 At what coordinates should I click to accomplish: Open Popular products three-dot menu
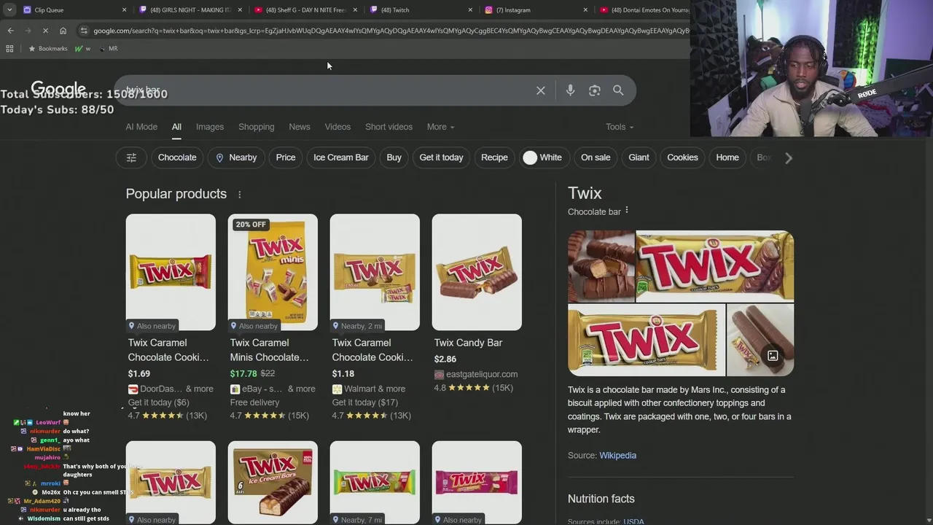239,194
